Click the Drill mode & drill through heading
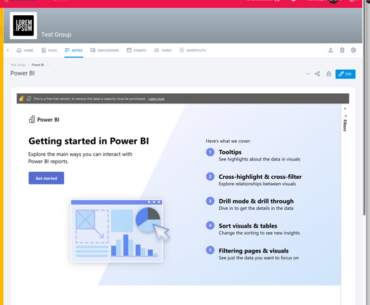The width and height of the screenshot is (370, 305). click(256, 201)
